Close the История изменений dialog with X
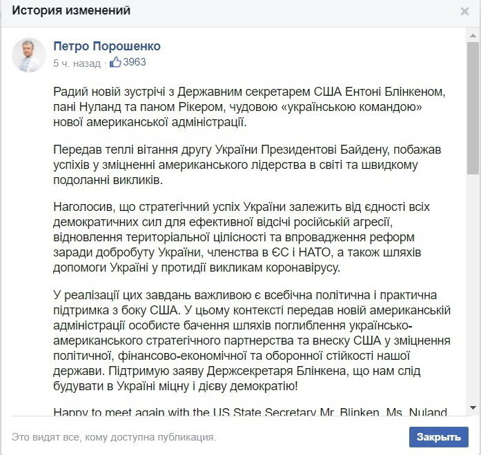Viewport: 481px width, 455px height. coord(464,11)
